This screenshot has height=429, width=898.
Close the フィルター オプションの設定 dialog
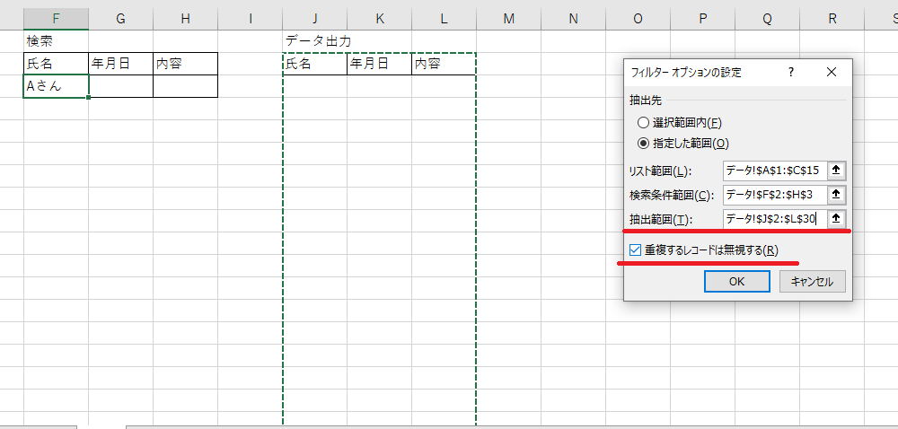pyautogui.click(x=832, y=72)
